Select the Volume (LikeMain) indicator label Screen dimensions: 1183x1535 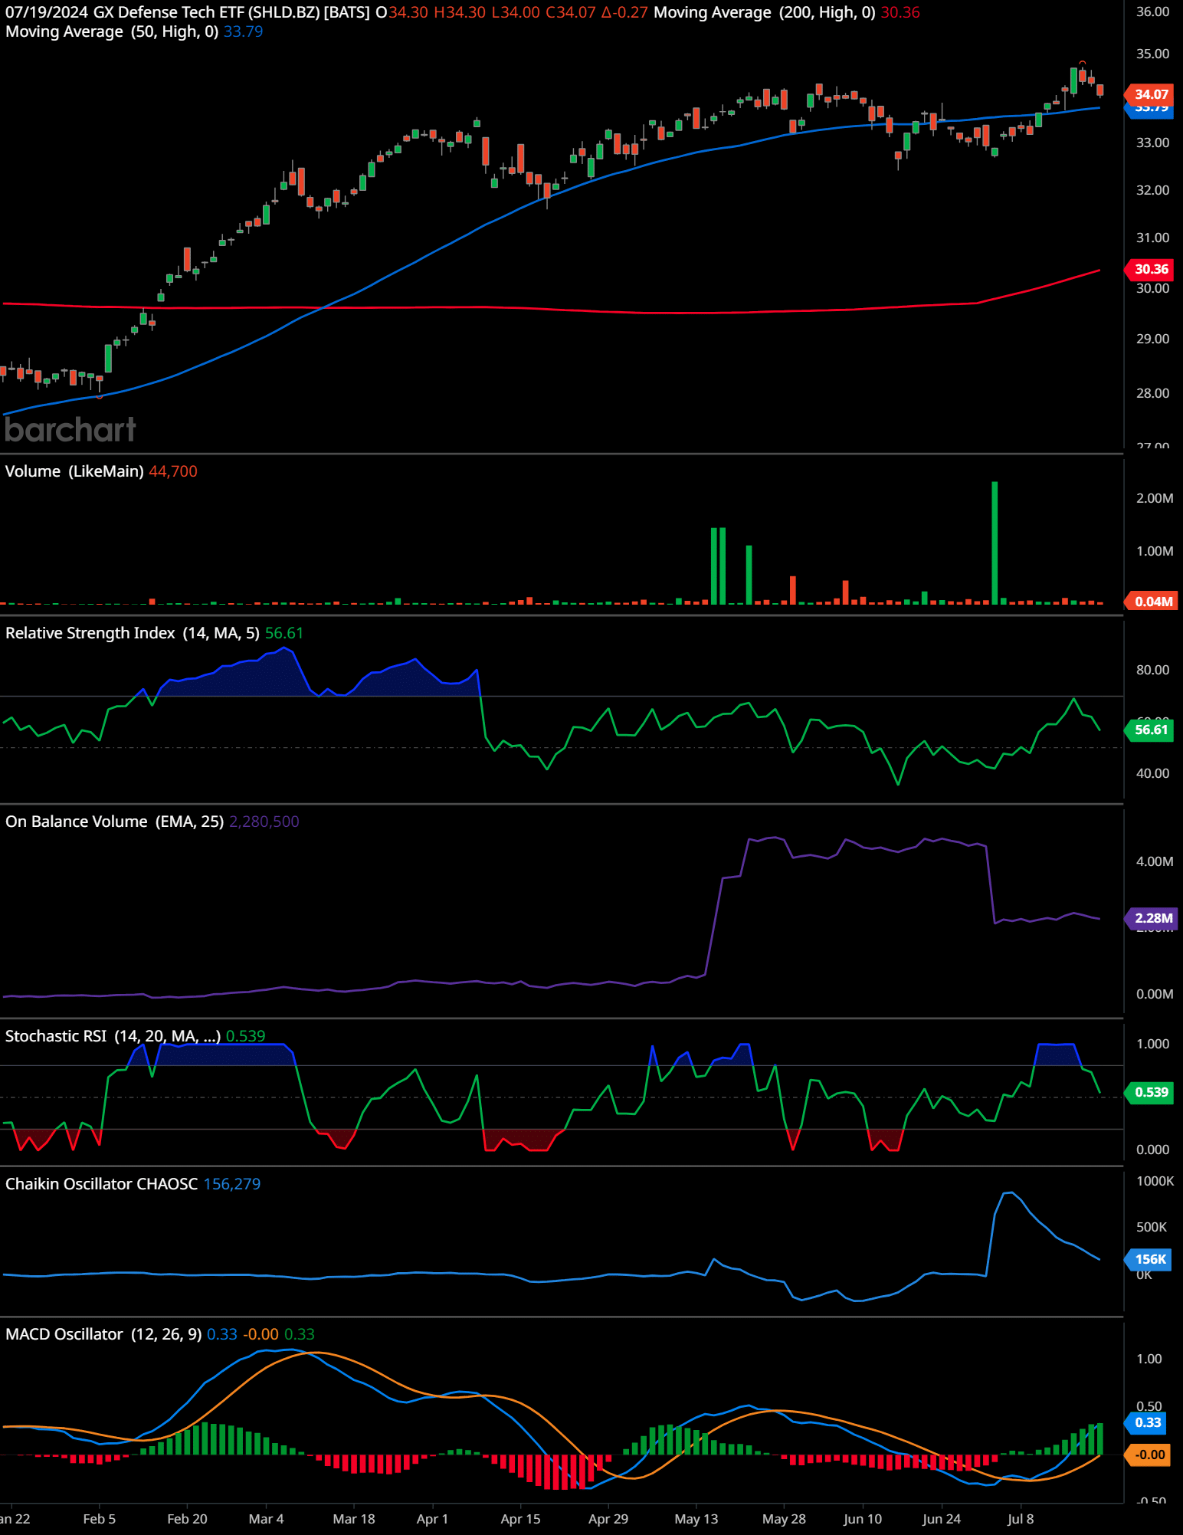74,471
